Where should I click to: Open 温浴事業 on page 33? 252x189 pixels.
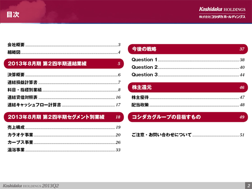[x=64, y=150]
